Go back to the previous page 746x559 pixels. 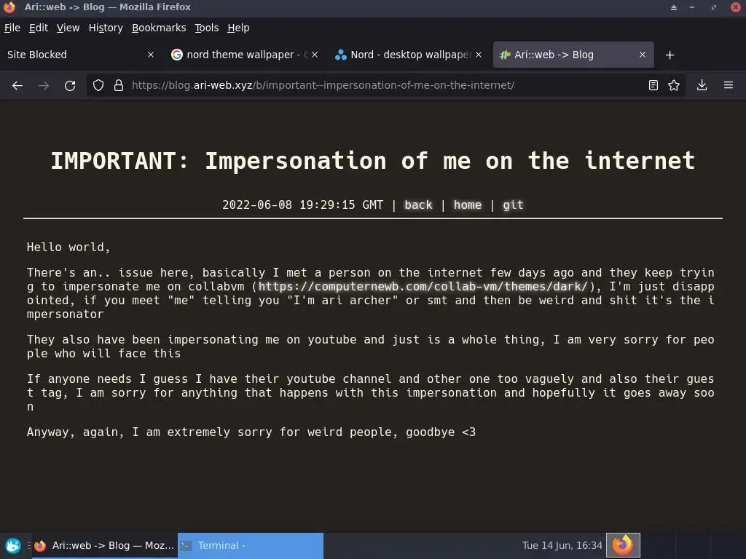point(17,86)
